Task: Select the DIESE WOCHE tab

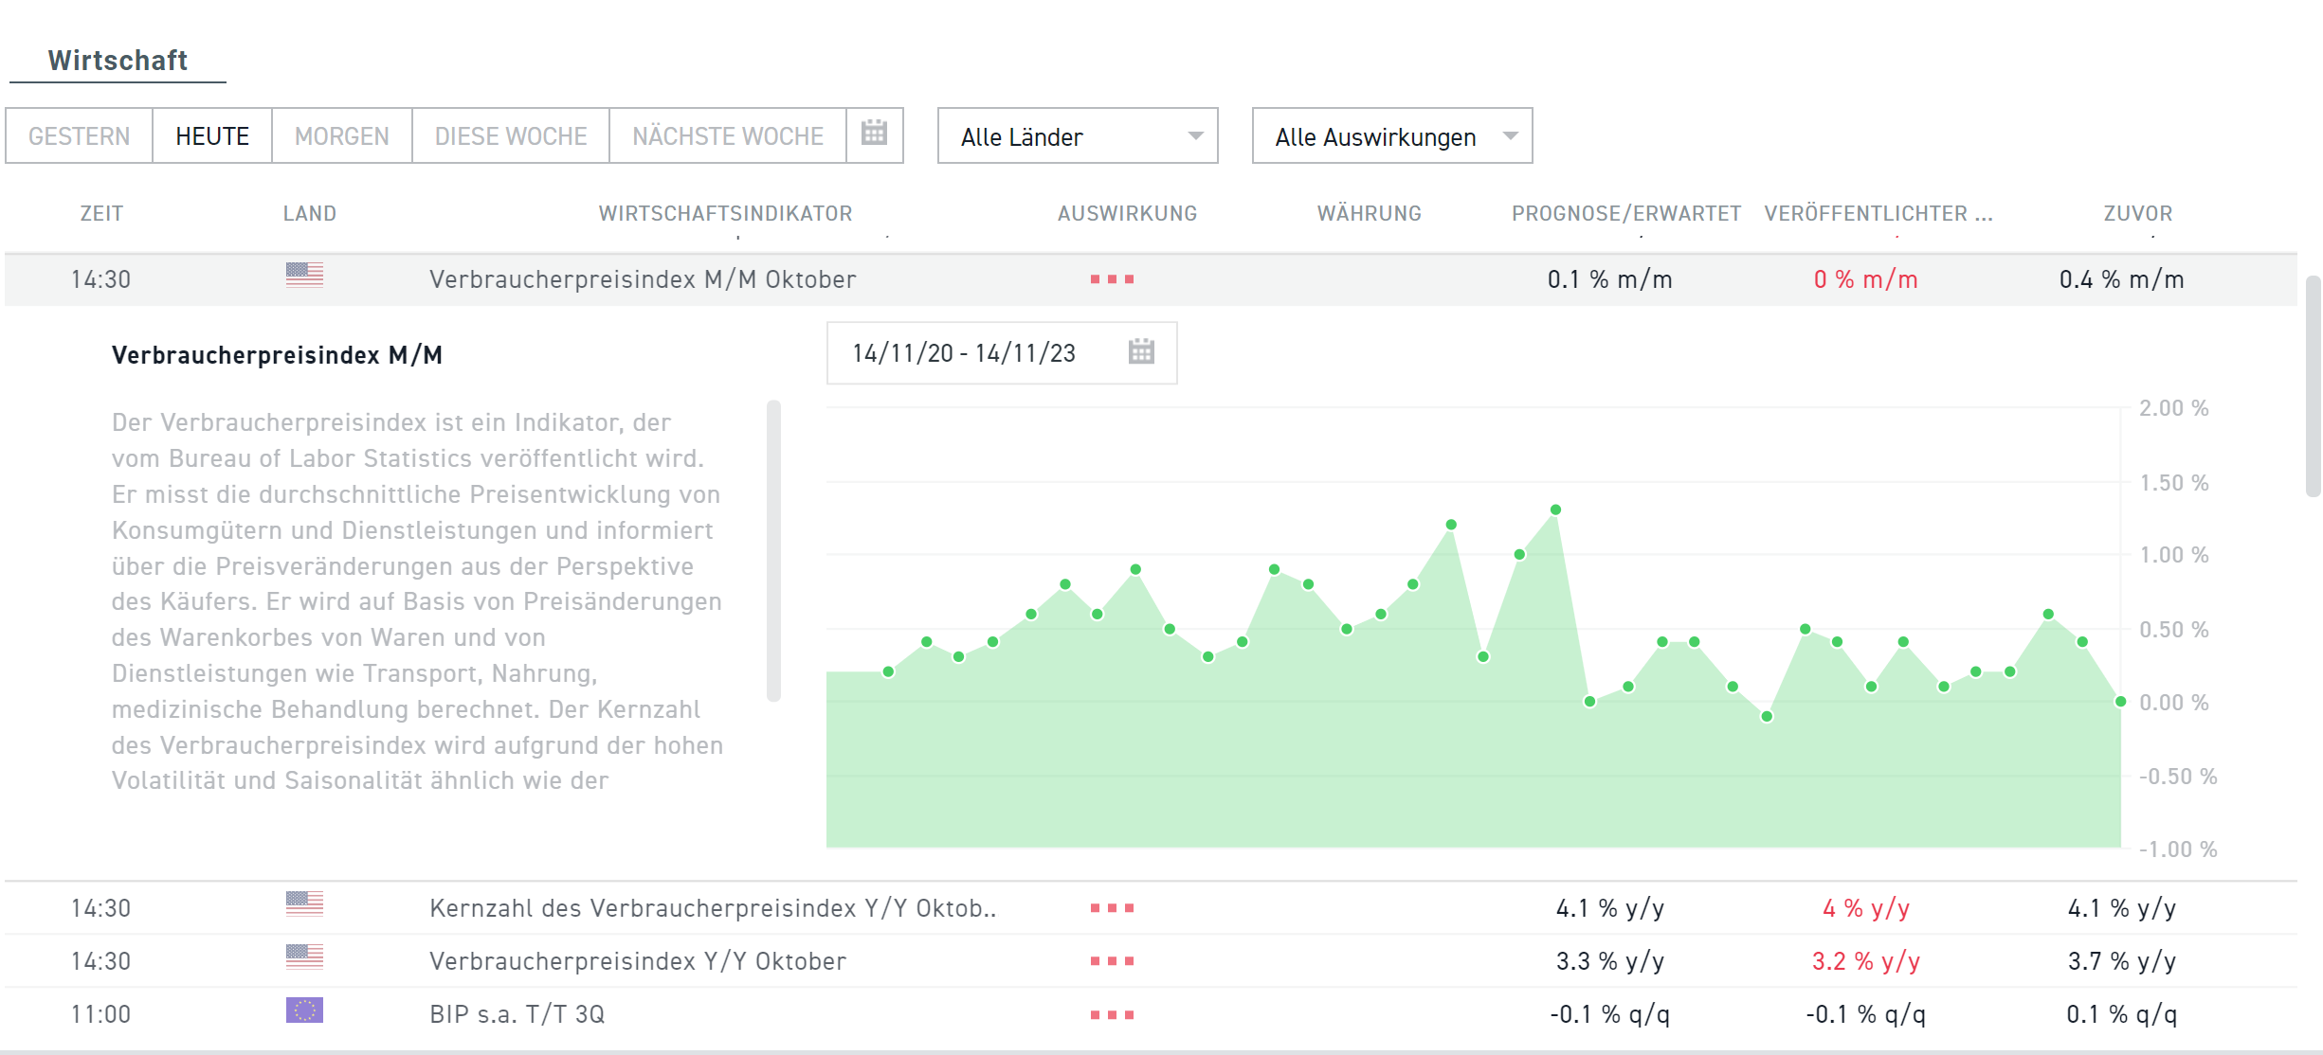Action: pyautogui.click(x=511, y=136)
